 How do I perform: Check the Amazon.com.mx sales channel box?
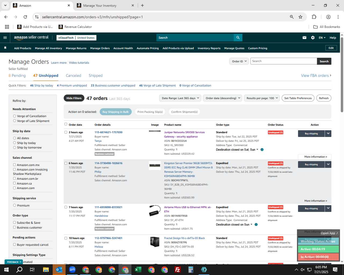[x=15, y=165]
